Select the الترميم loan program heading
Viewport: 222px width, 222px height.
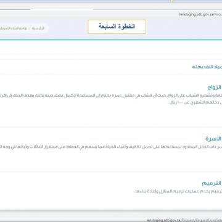click(x=212, y=183)
